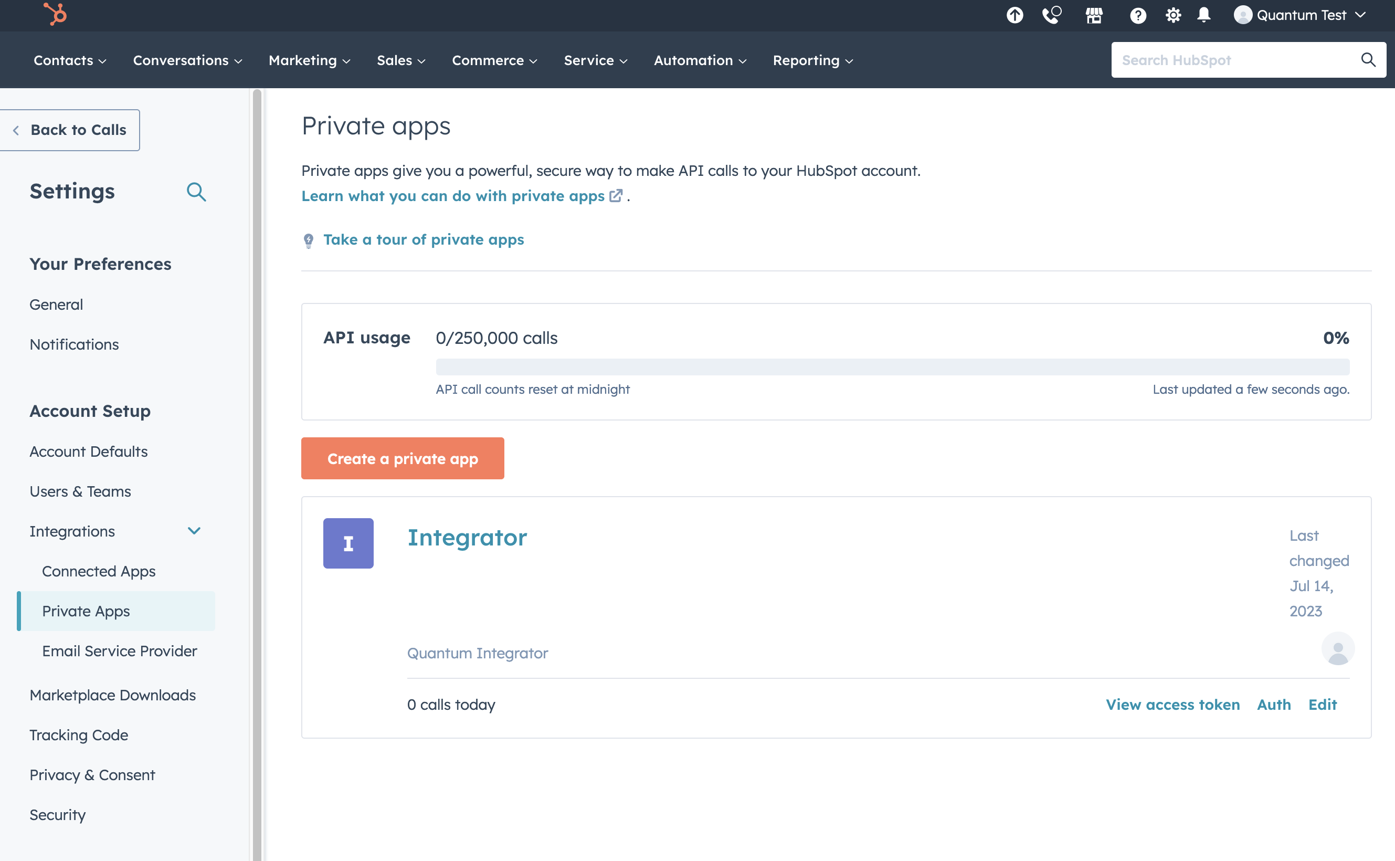Click Take a tour of private apps
This screenshot has width=1395, height=861.
424,240
